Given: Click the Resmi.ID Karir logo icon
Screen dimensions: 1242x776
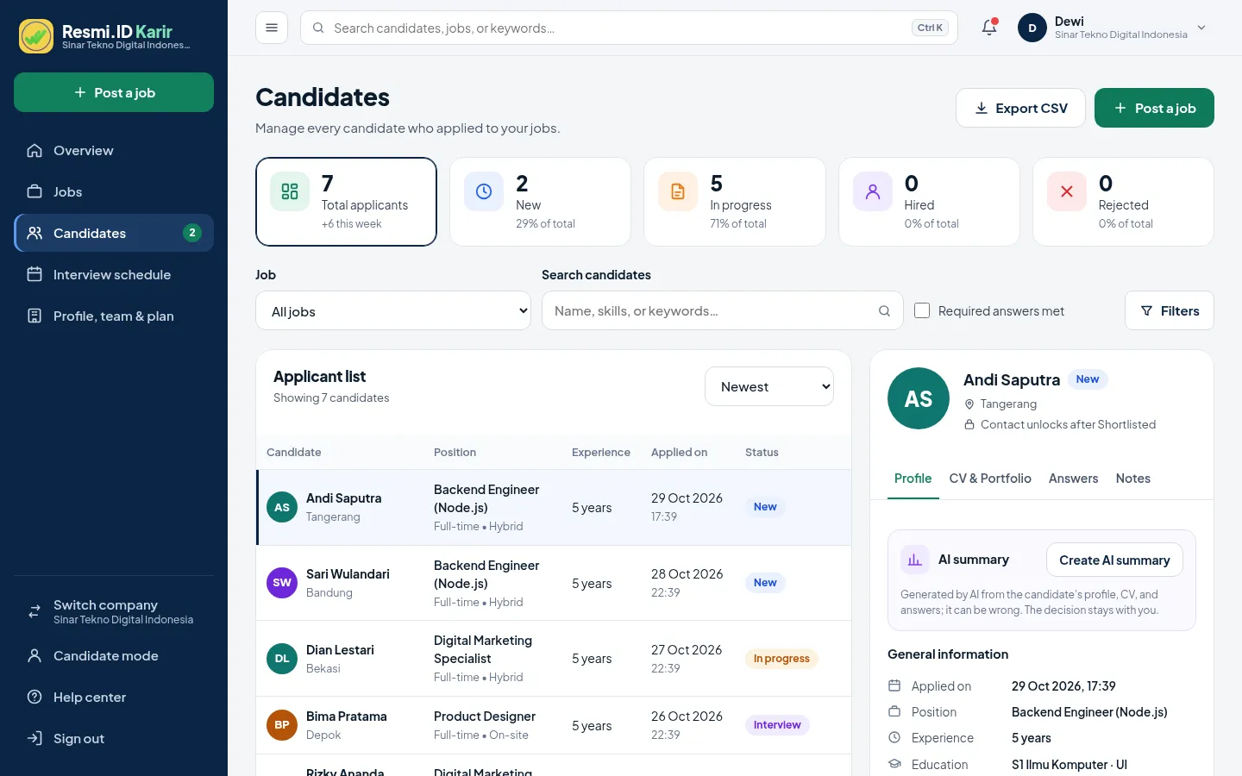Looking at the screenshot, I should [x=36, y=36].
